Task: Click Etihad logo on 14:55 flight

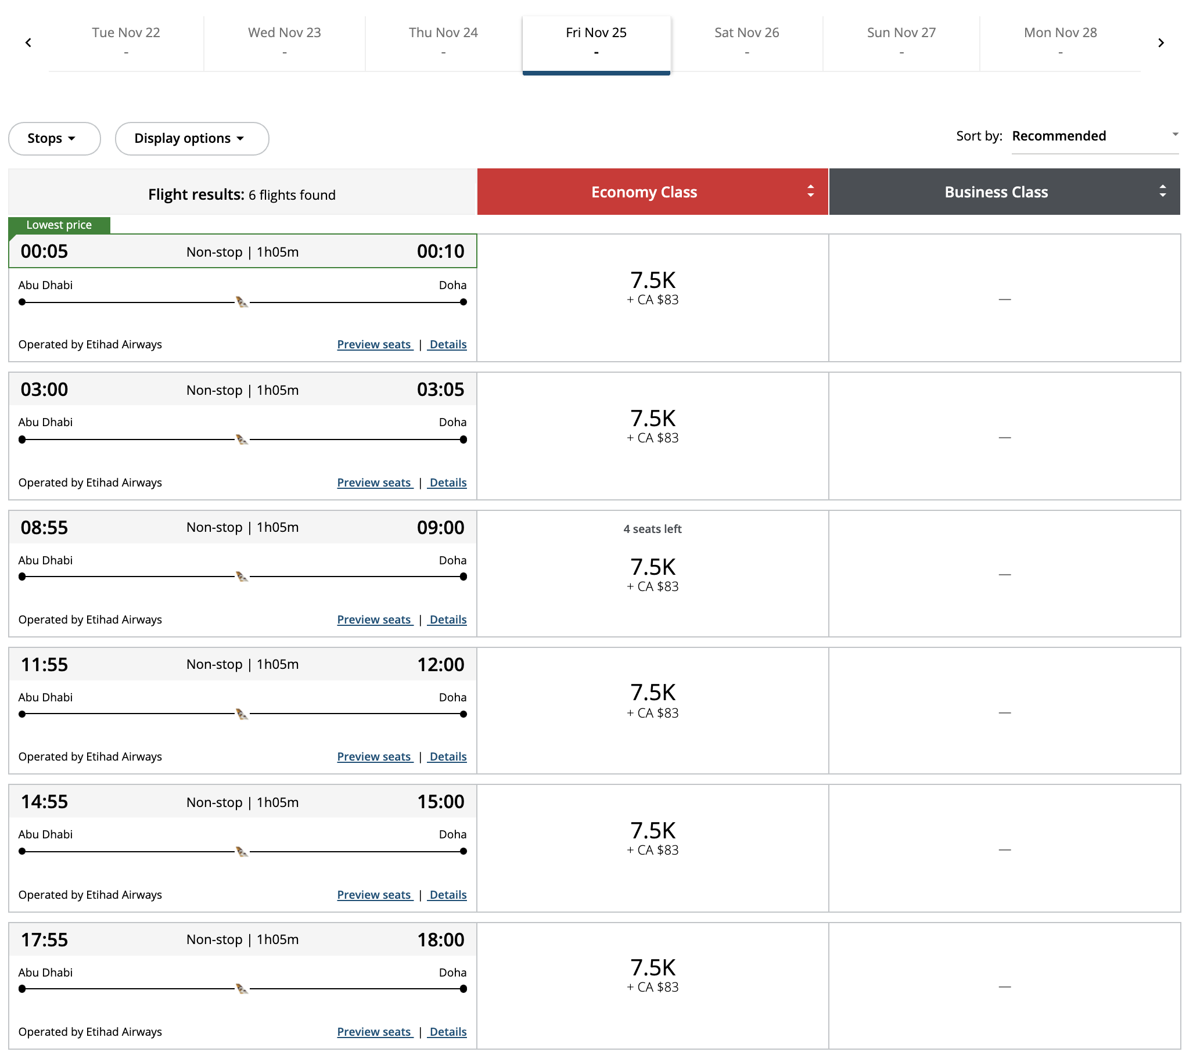Action: tap(242, 851)
